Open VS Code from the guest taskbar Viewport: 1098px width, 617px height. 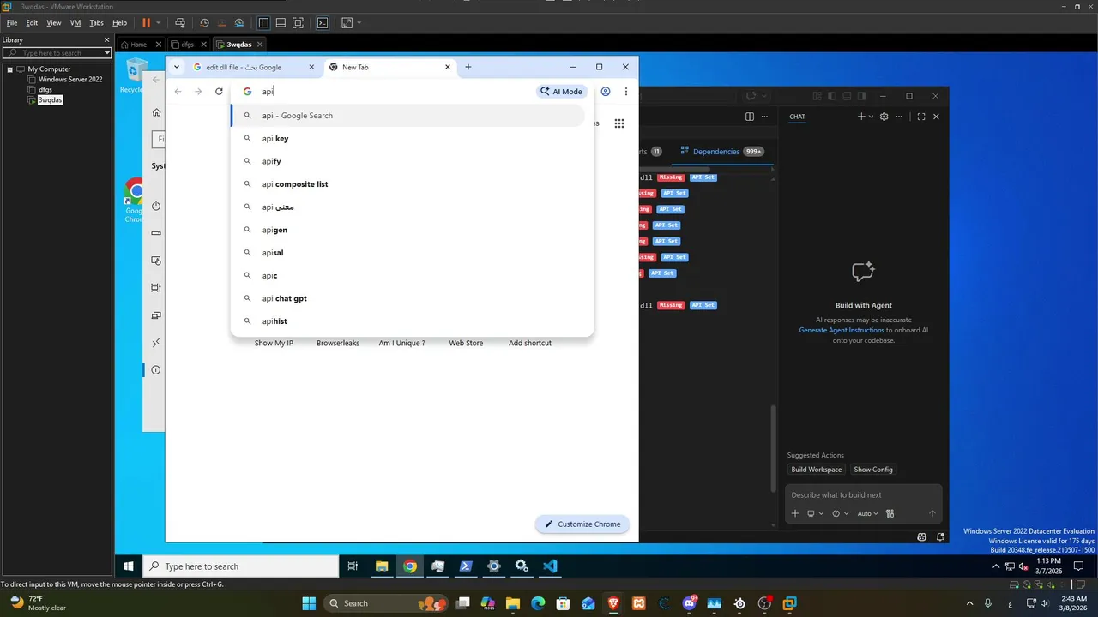[x=550, y=566]
